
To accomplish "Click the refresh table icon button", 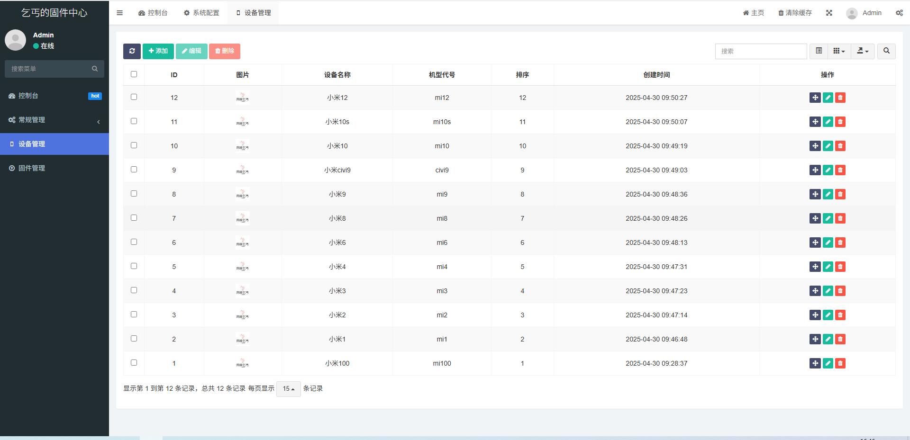I will (x=132, y=51).
